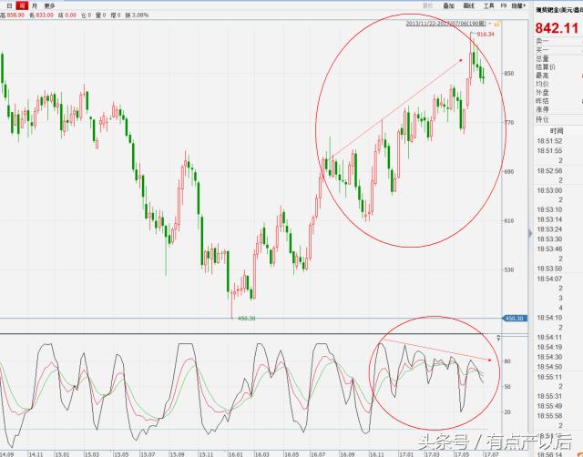Viewport: 583px width, 457px height.
Task: Select the 842.11 current price
Action: 557,28
